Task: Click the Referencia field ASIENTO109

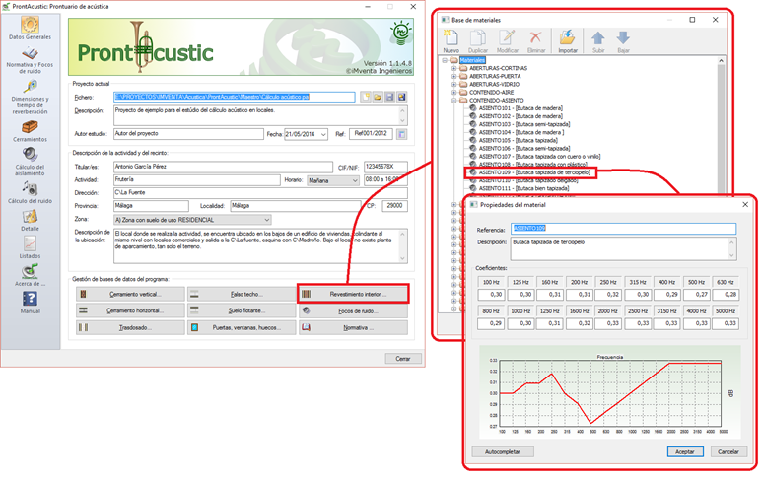Action: point(623,228)
